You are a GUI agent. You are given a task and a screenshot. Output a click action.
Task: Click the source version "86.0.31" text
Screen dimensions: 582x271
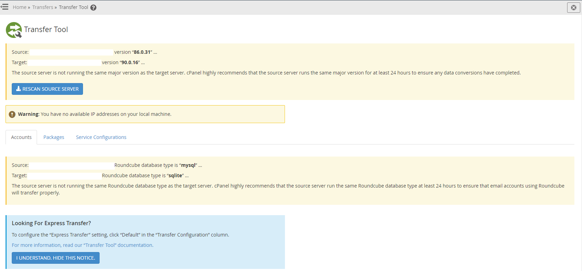(142, 52)
